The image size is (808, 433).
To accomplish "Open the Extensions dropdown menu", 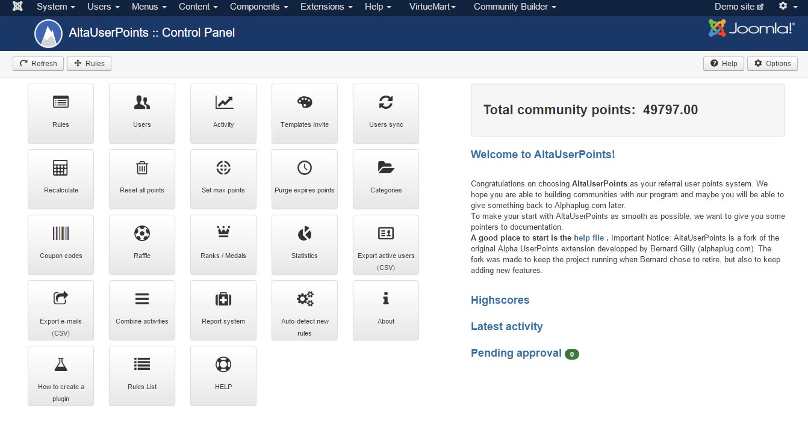I will point(326,7).
